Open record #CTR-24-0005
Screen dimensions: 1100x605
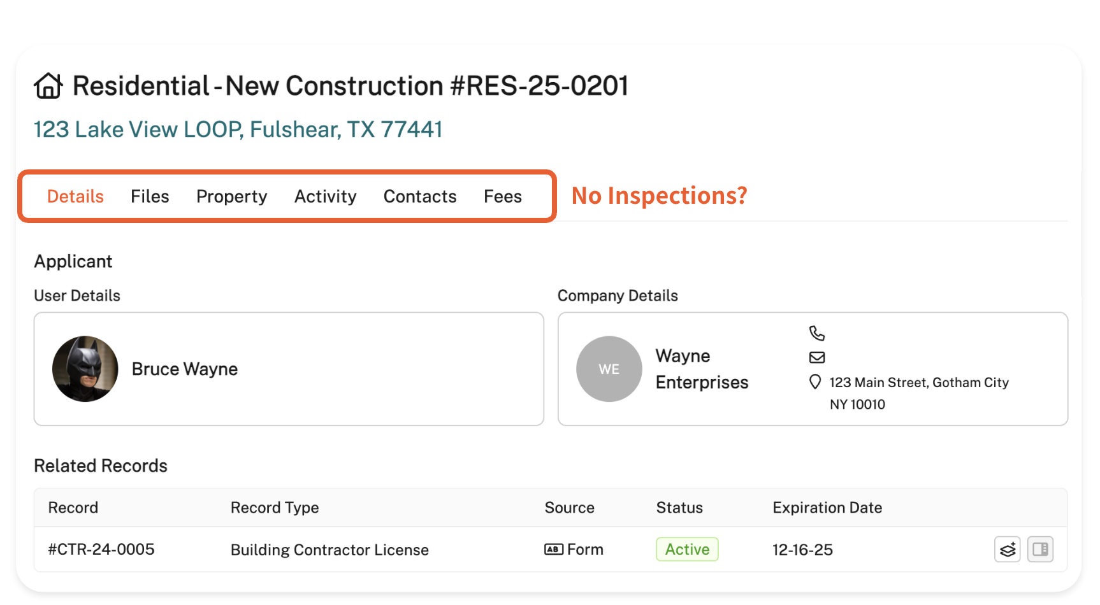[x=101, y=550]
